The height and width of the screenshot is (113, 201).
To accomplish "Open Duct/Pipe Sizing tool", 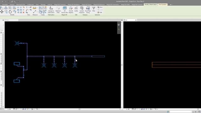I will pyautogui.click(x=88, y=10).
